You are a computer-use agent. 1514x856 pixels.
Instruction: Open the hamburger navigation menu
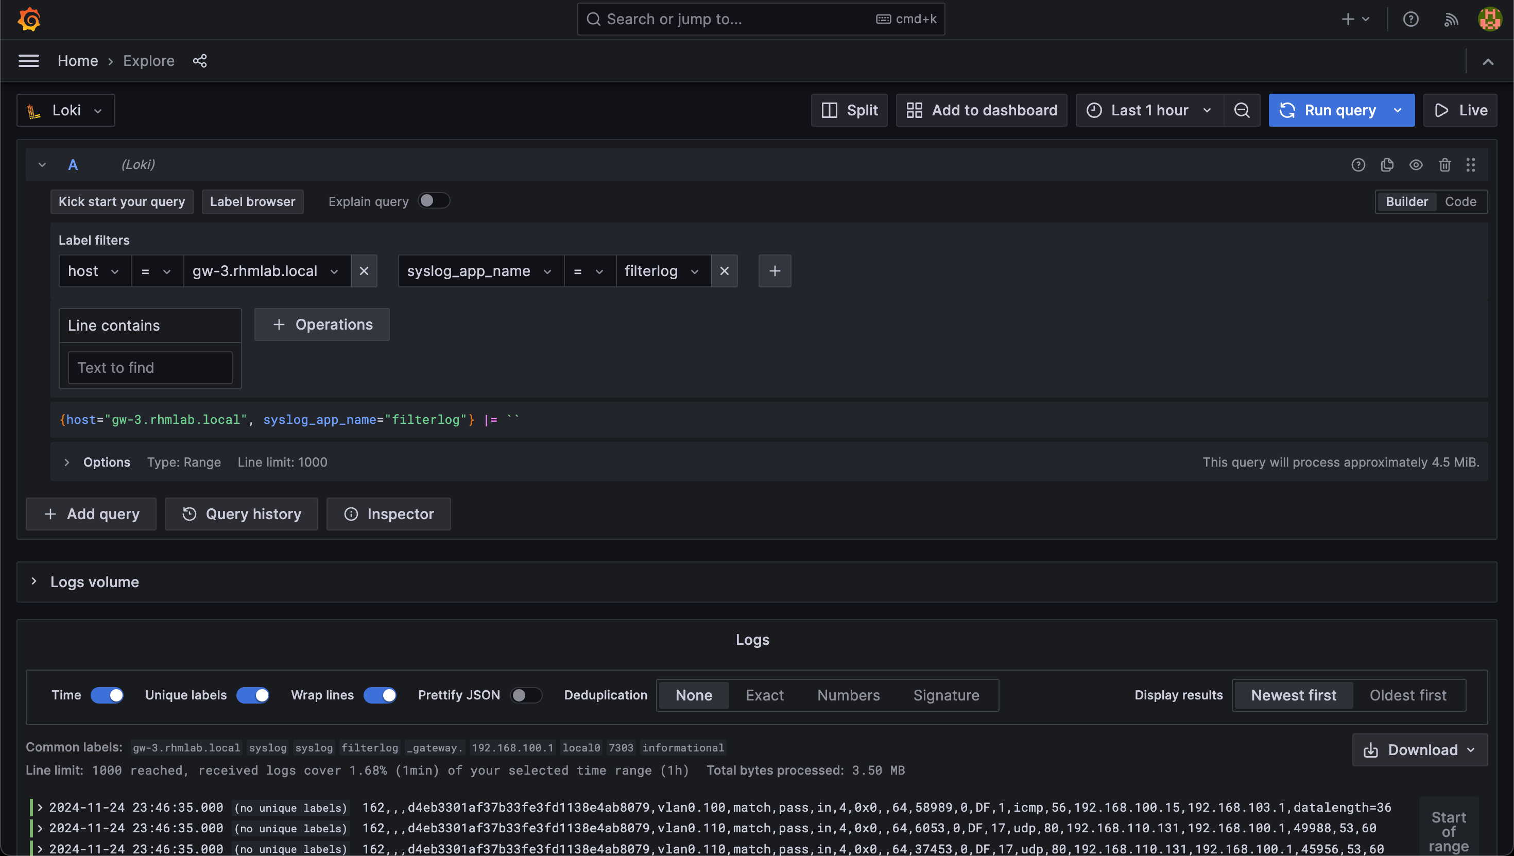coord(29,61)
